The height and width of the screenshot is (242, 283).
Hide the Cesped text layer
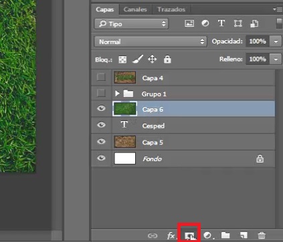tap(101, 125)
